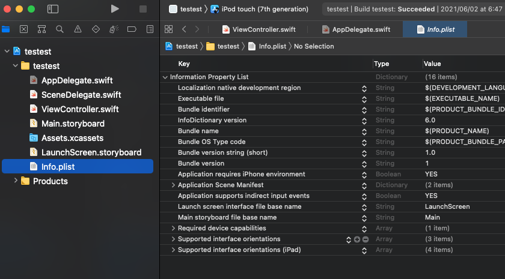Toggle the navigator sidebar visibility
The width and height of the screenshot is (505, 279).
tap(53, 9)
